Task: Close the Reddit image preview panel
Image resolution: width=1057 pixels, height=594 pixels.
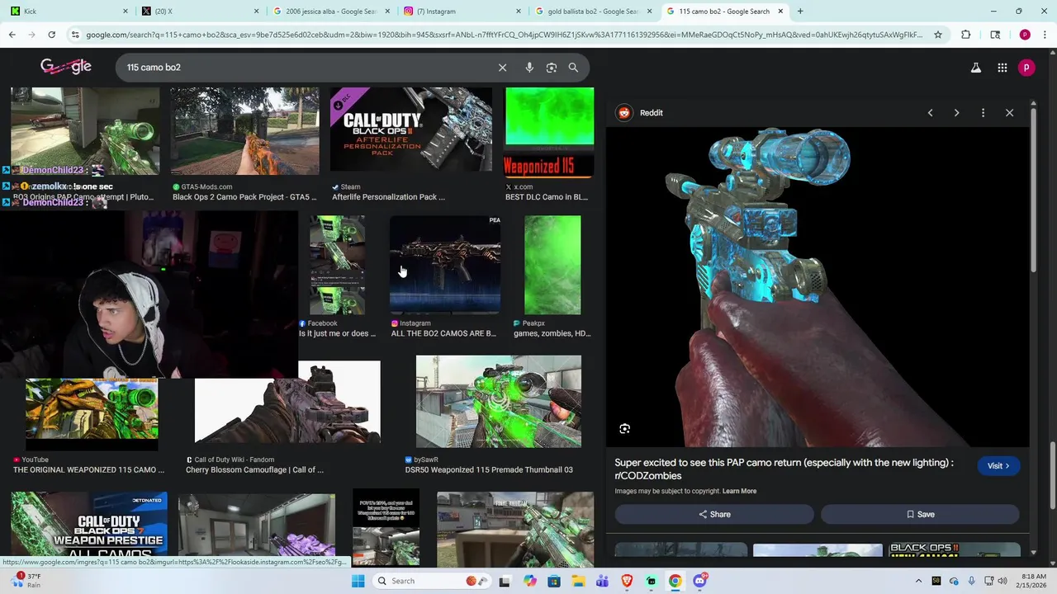Action: (1009, 113)
